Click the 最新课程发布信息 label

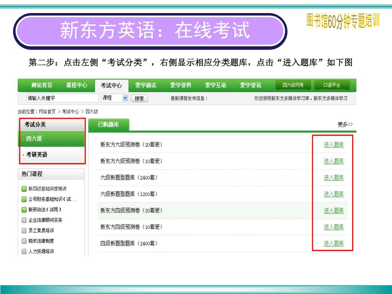point(189,98)
